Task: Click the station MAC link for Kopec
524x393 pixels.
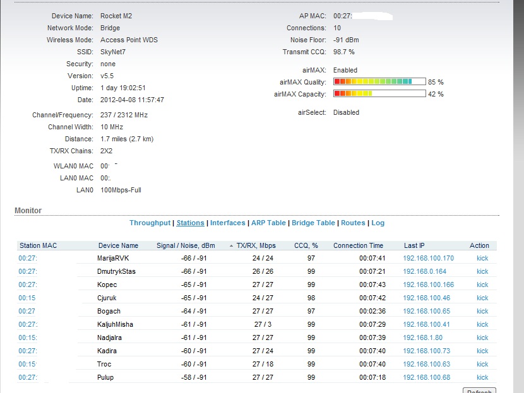Action: [28, 284]
